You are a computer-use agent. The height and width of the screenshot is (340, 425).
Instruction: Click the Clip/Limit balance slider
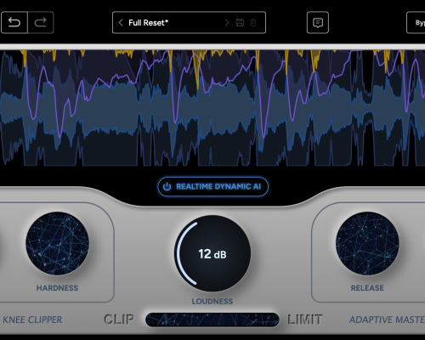click(x=212, y=320)
